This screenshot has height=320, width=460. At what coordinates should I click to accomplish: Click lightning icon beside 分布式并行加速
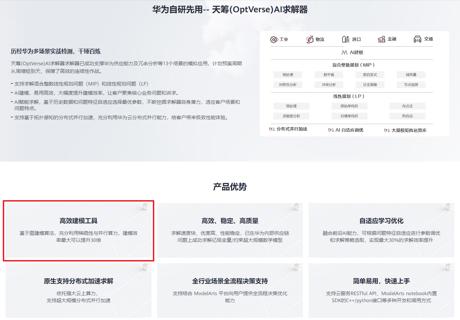pos(272,129)
